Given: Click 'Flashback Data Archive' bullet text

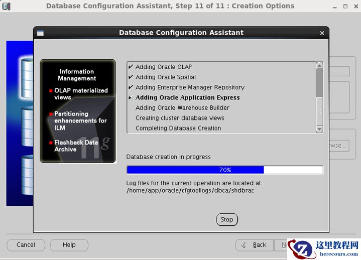Looking at the screenshot, I should pyautogui.click(x=76, y=146).
